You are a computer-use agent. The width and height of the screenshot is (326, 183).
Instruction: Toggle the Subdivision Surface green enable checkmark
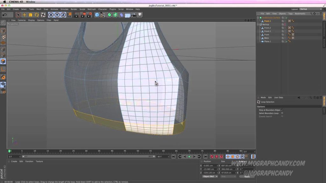pyautogui.click(x=286, y=18)
